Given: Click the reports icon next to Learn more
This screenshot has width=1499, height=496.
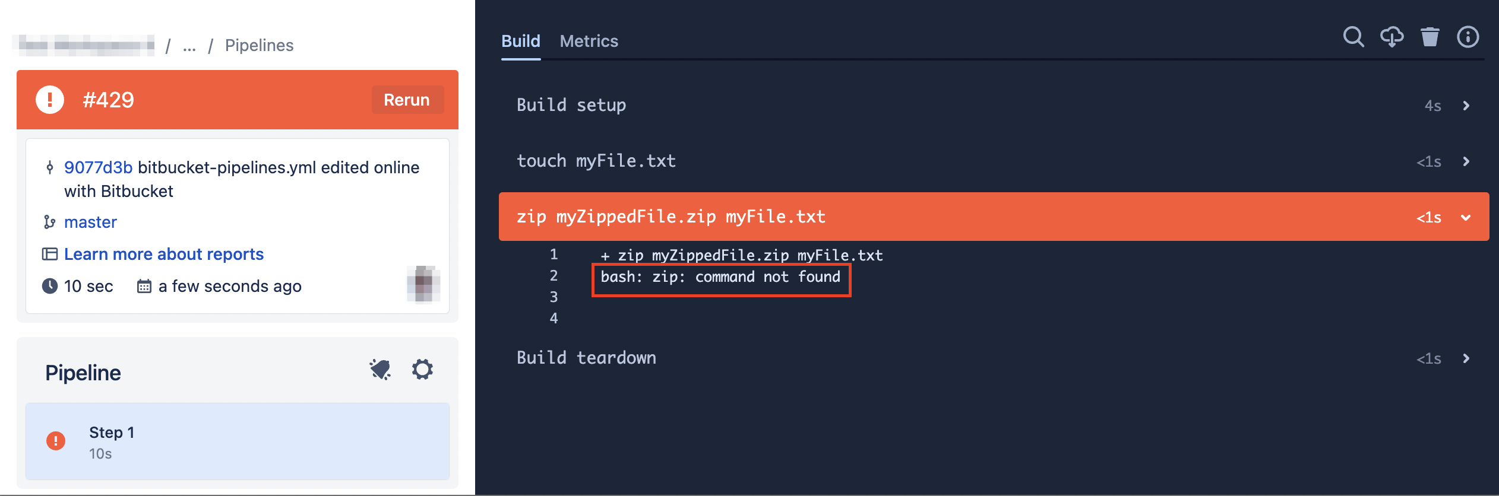Looking at the screenshot, I should [x=50, y=254].
